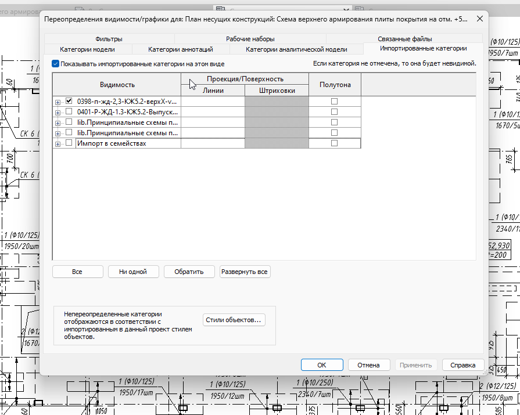Switch to Категории модели tab

[x=87, y=49]
